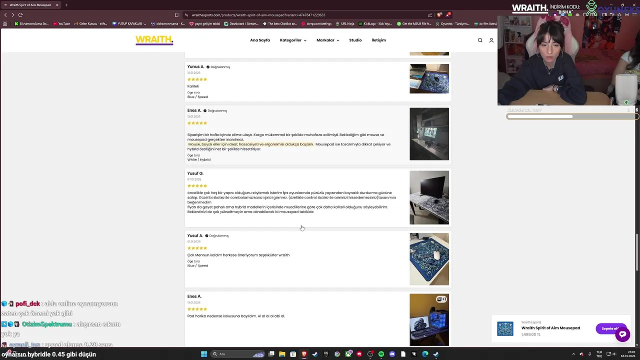This screenshot has width=640, height=360.
Task: Click dc film listesi bookmark
Action: pos(484,23)
